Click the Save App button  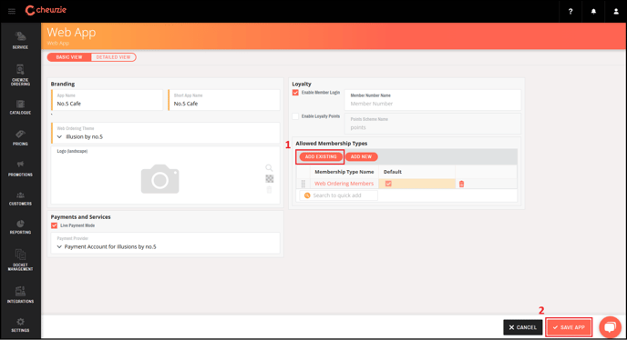[569, 327]
